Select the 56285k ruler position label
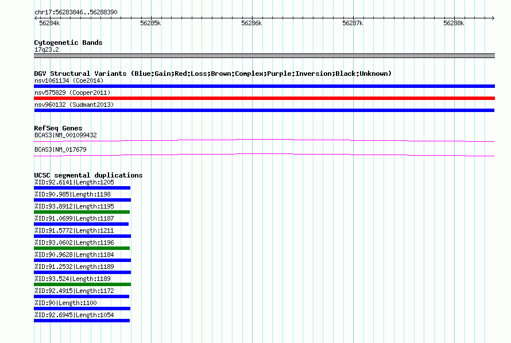This screenshot has width=511, height=343. [150, 23]
